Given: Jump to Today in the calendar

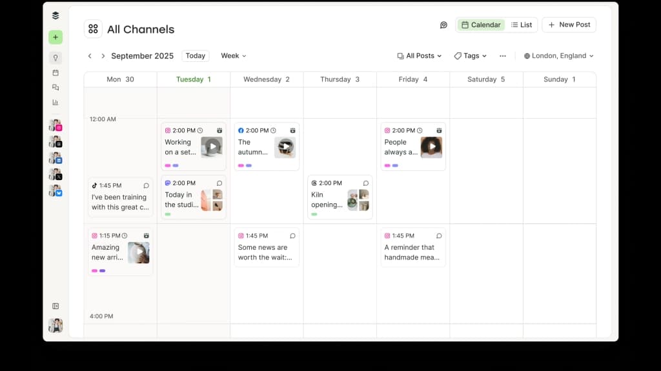Looking at the screenshot, I should (x=196, y=56).
